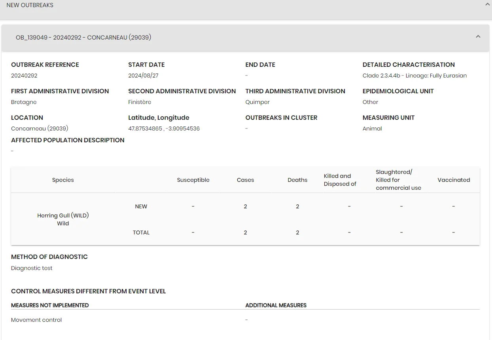Select Clade 2.3.4.4b lineage text

coord(414,76)
